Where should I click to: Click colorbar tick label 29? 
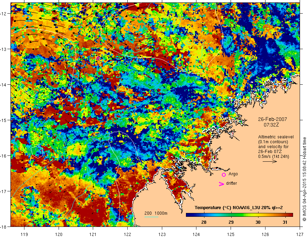click(x=231, y=222)
